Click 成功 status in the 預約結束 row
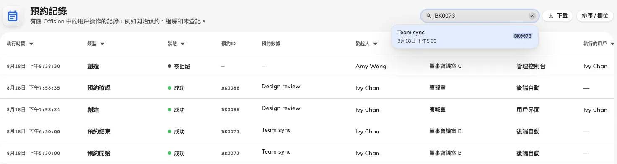Image resolution: width=617 pixels, height=164 pixels. point(176,131)
